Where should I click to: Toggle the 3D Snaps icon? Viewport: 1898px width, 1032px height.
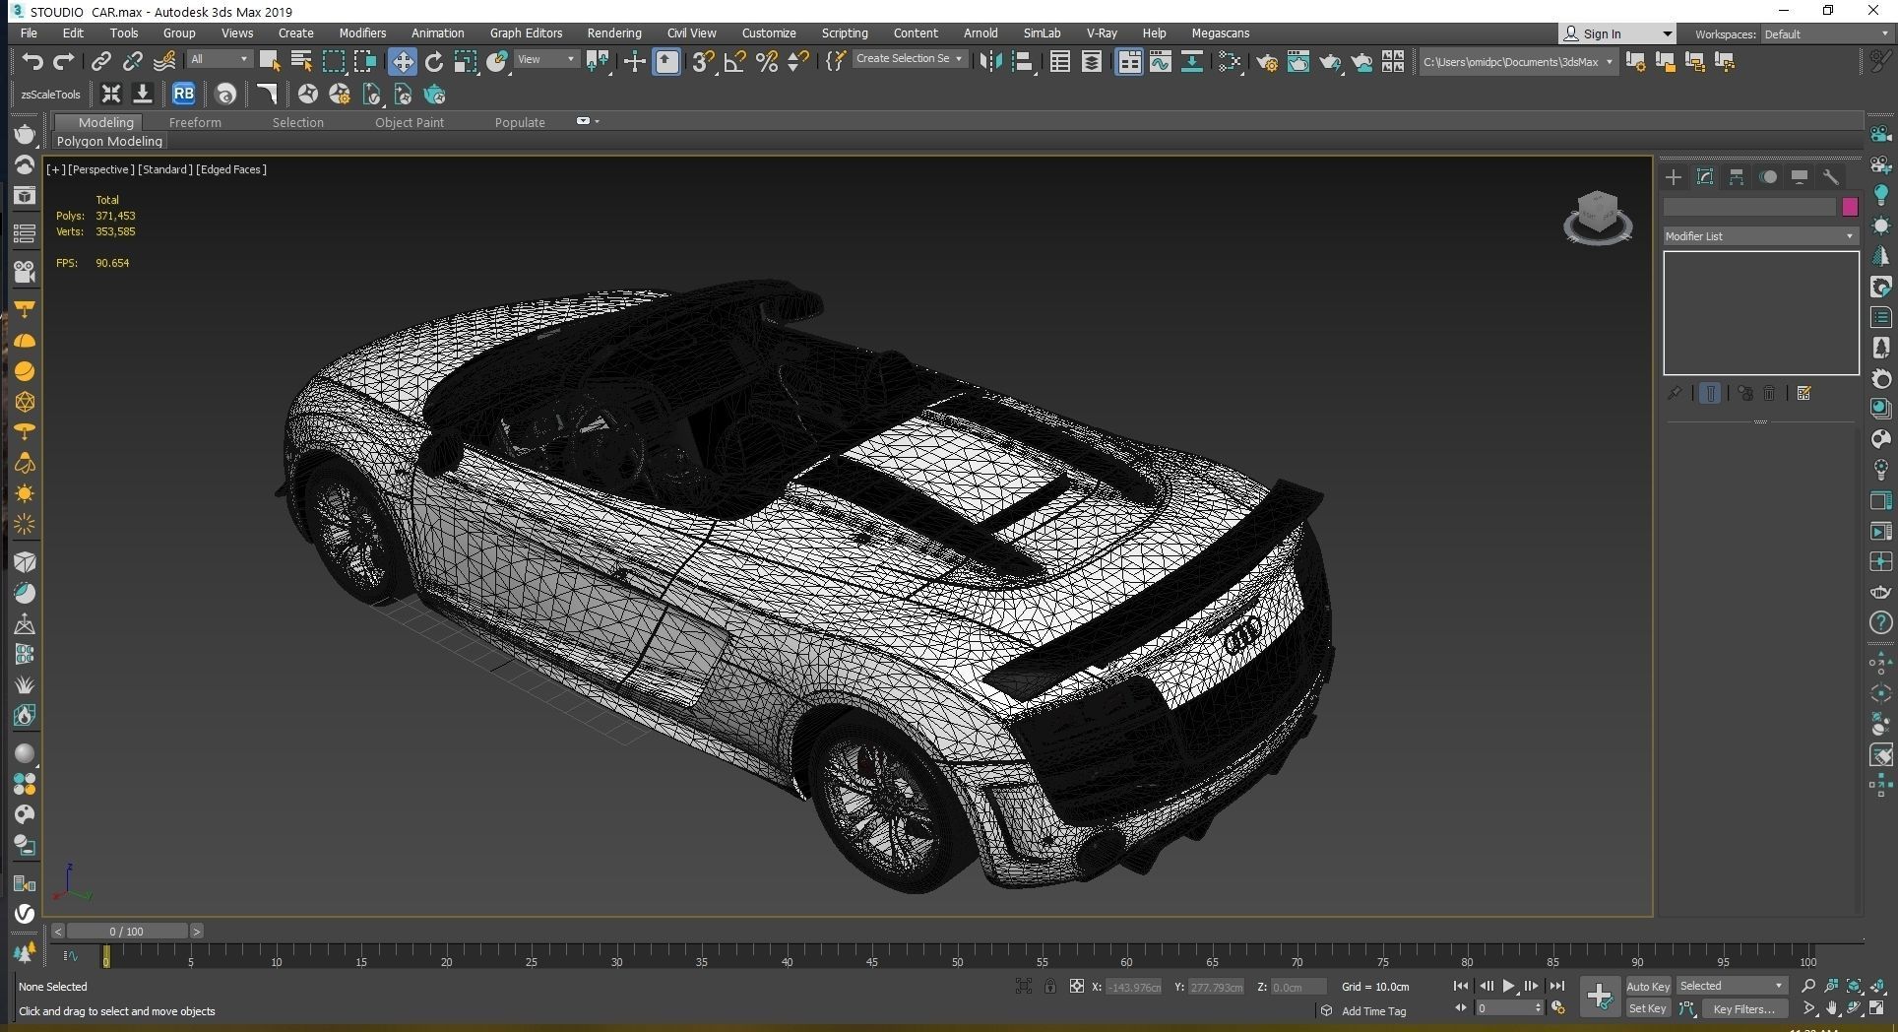pyautogui.click(x=702, y=62)
